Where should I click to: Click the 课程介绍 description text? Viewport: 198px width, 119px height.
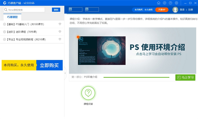(133, 21)
